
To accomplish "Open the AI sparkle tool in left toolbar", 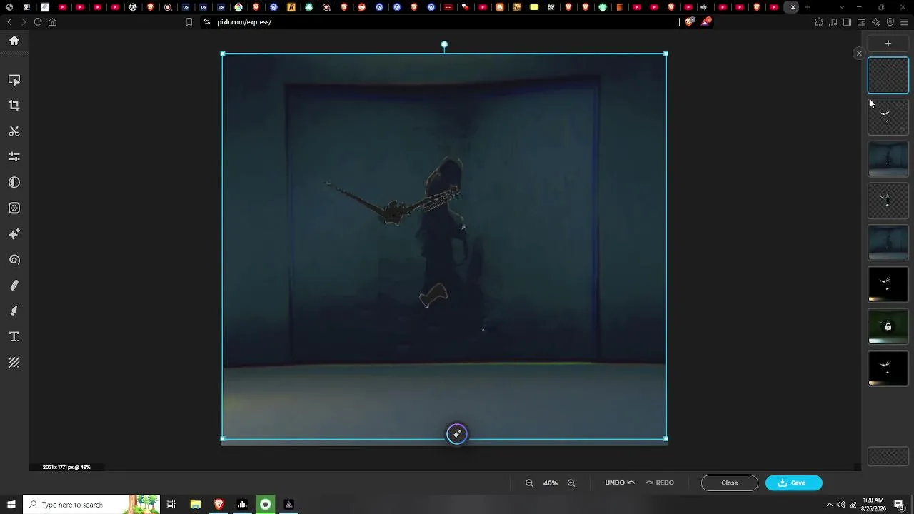I will point(14,234).
